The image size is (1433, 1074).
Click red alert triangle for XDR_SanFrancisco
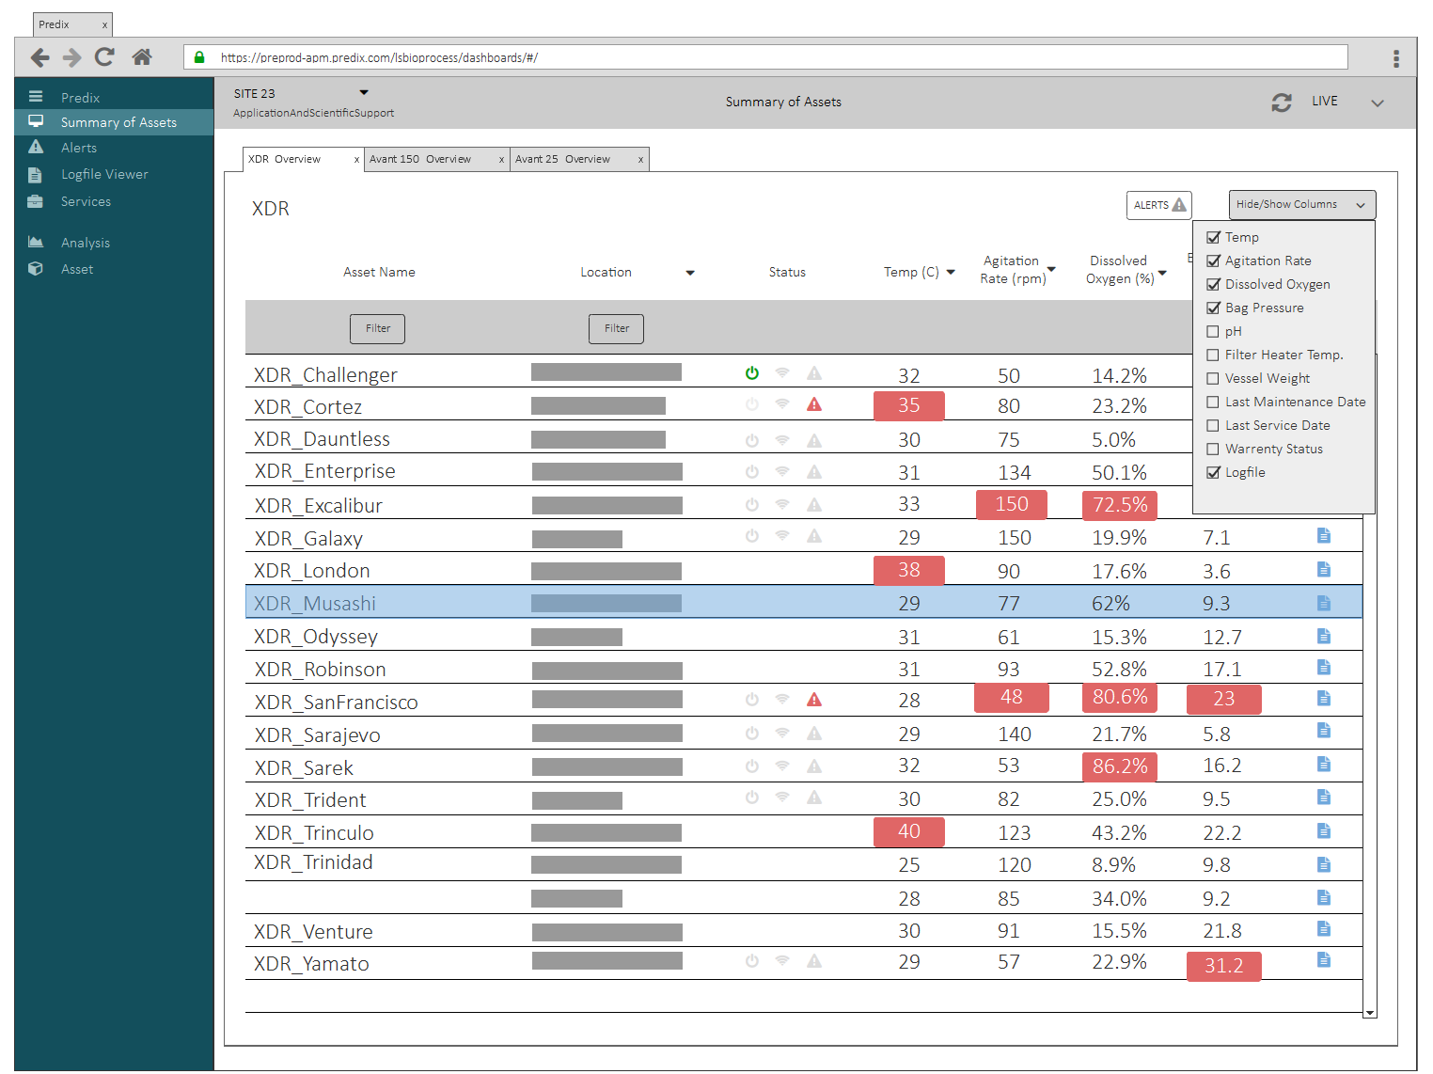[x=814, y=700]
